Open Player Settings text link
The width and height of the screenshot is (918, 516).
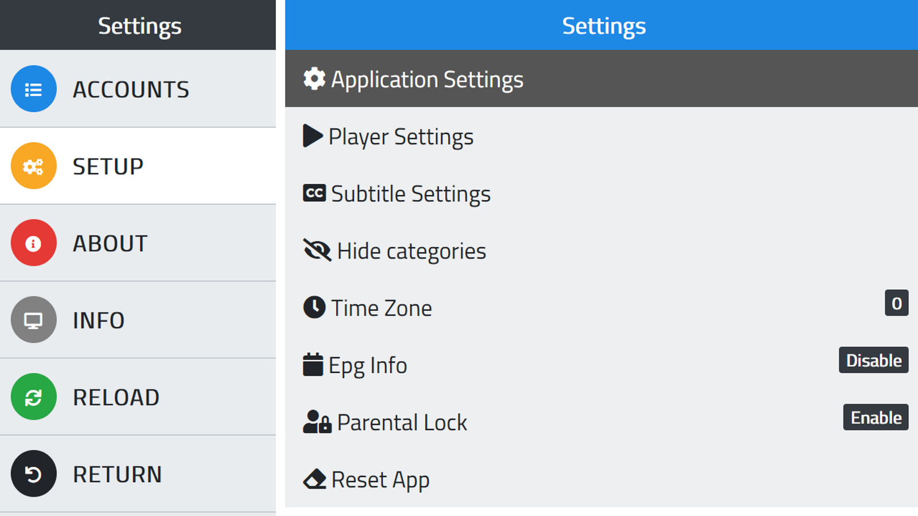pos(401,136)
